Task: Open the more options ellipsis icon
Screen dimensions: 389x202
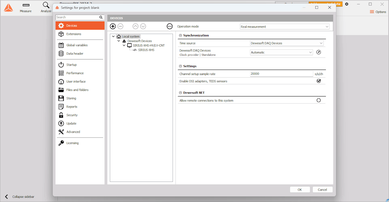Action: pos(170,26)
